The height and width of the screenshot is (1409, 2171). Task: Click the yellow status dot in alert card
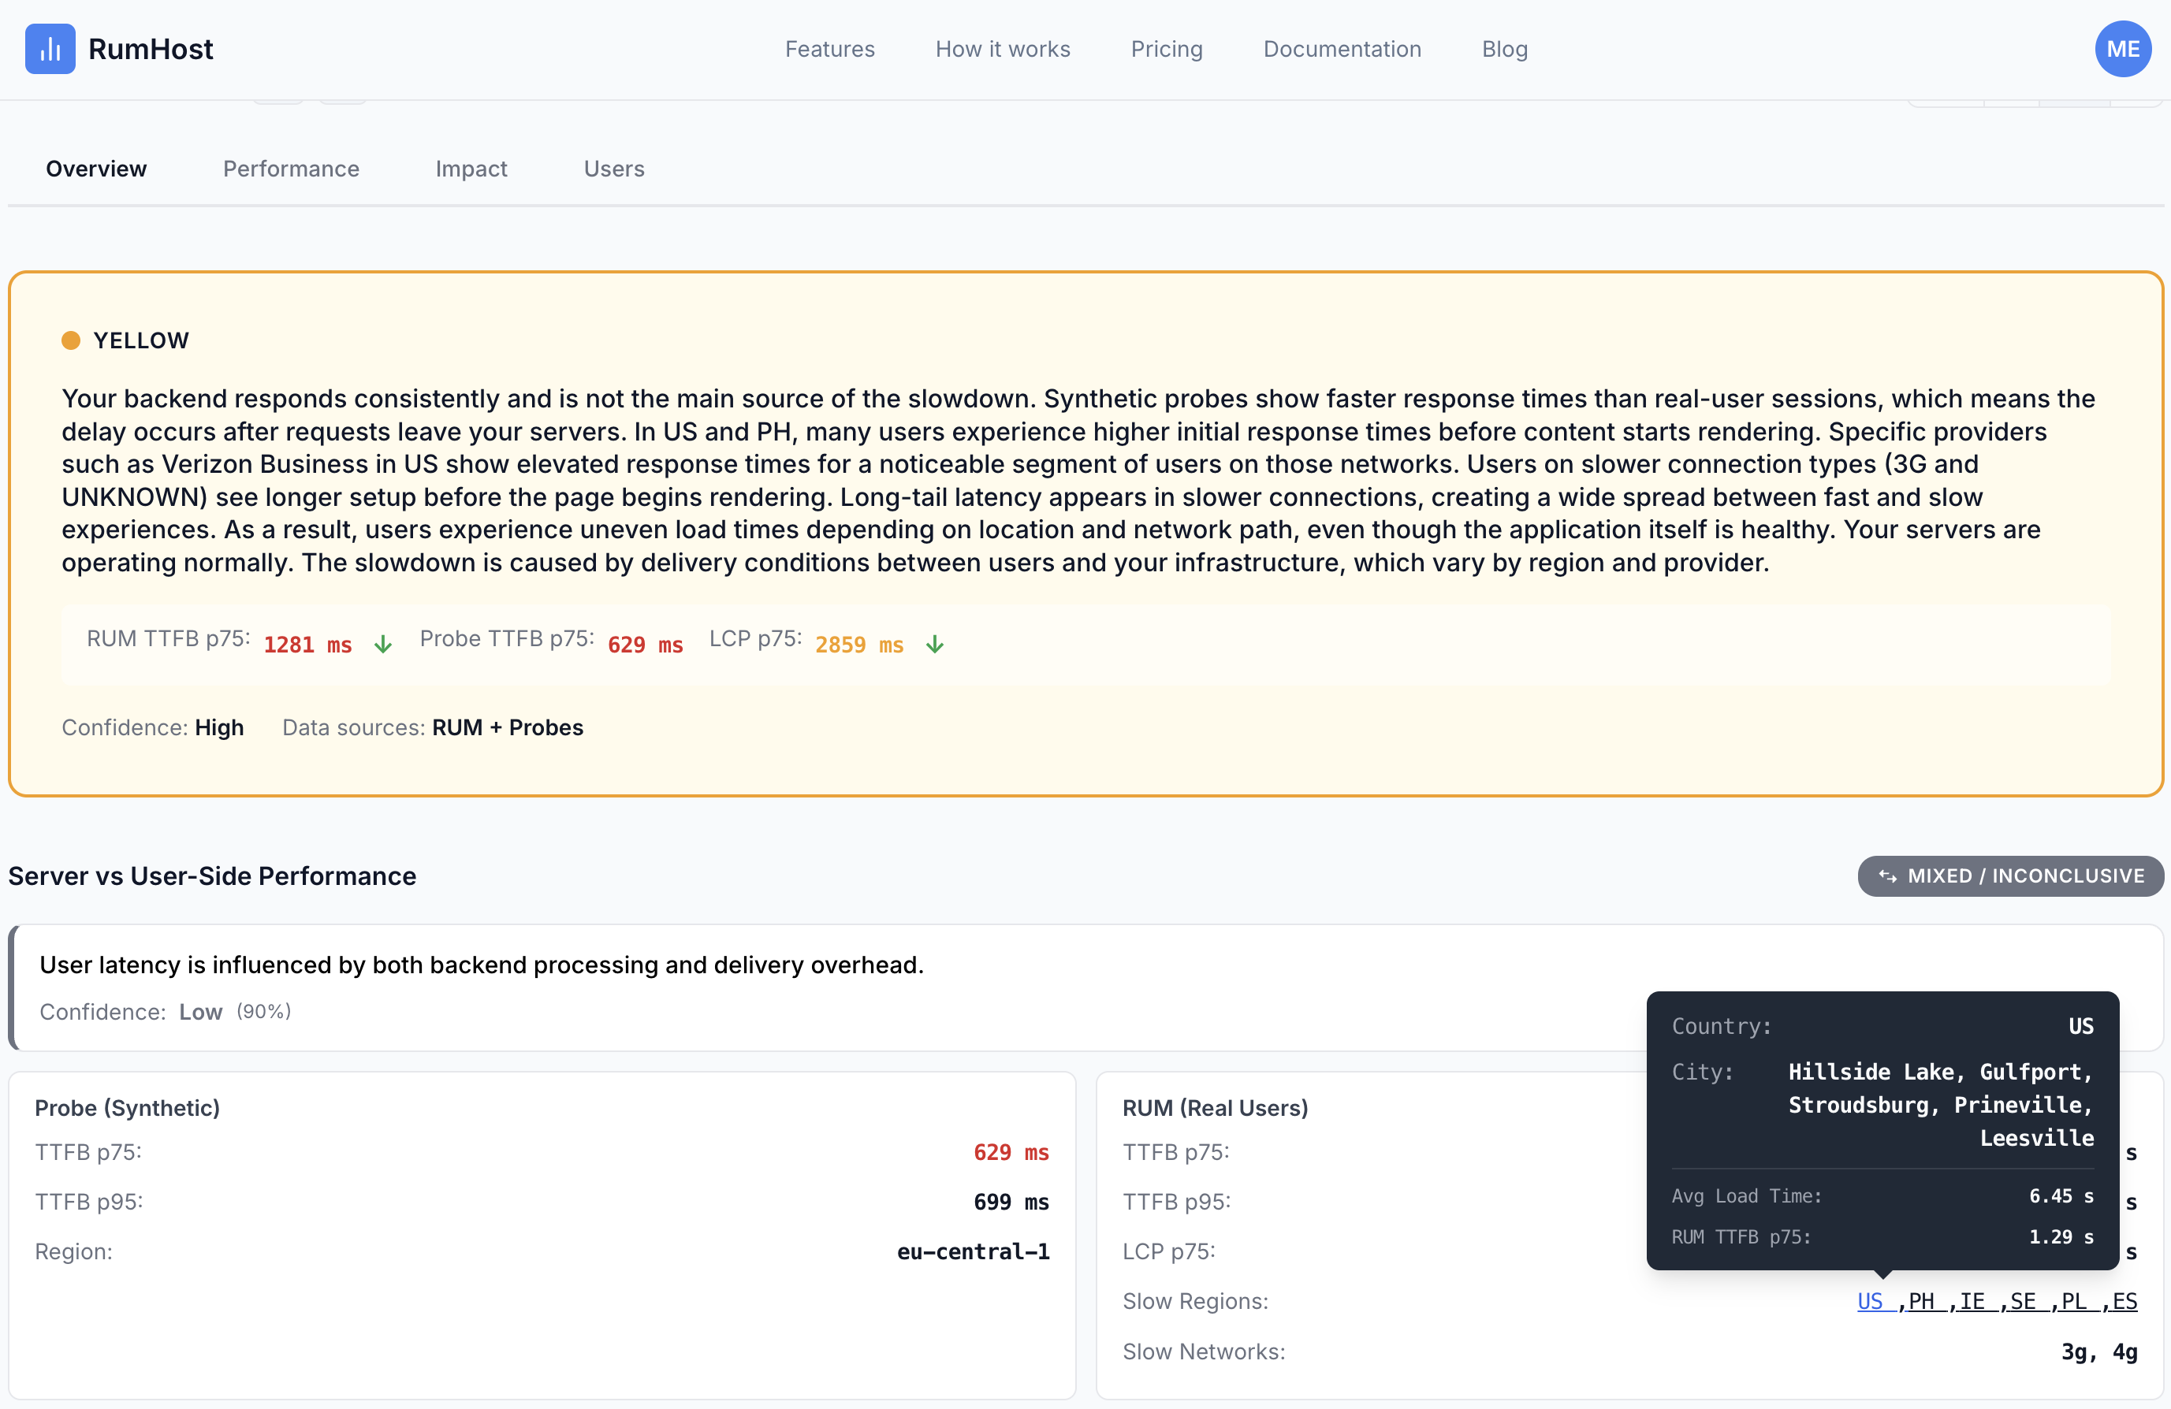point(71,340)
